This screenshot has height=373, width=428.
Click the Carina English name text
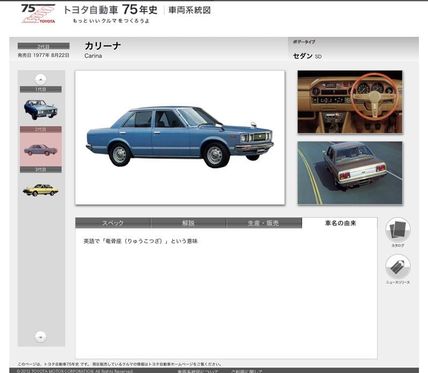(x=93, y=56)
